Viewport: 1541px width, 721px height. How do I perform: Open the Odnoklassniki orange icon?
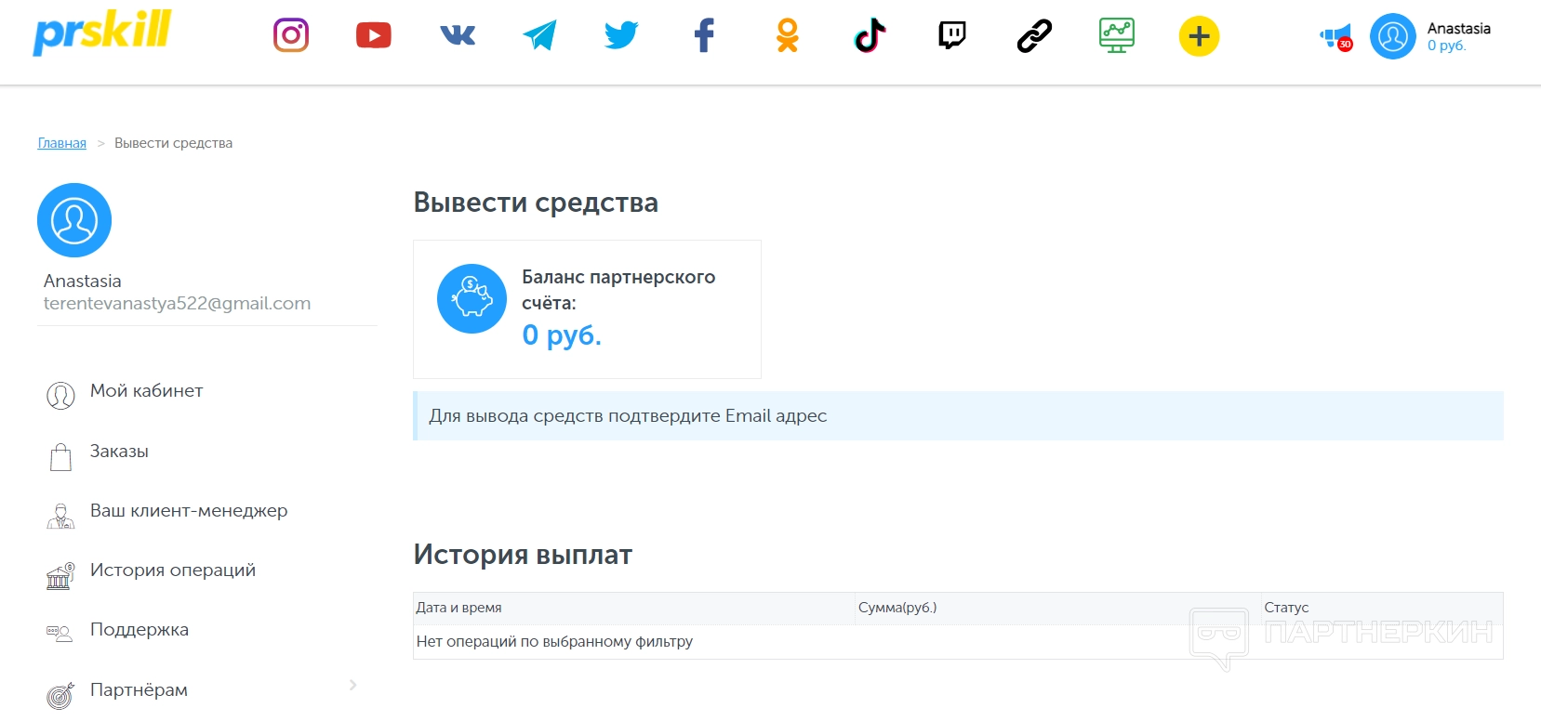coord(788,36)
